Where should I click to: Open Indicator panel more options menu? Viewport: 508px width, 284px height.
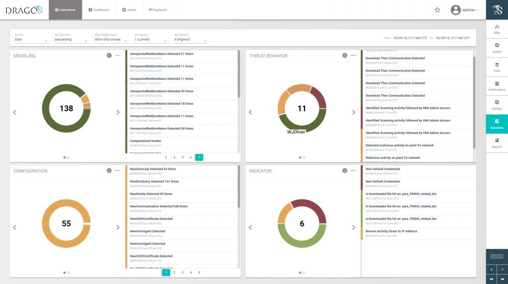coord(353,170)
